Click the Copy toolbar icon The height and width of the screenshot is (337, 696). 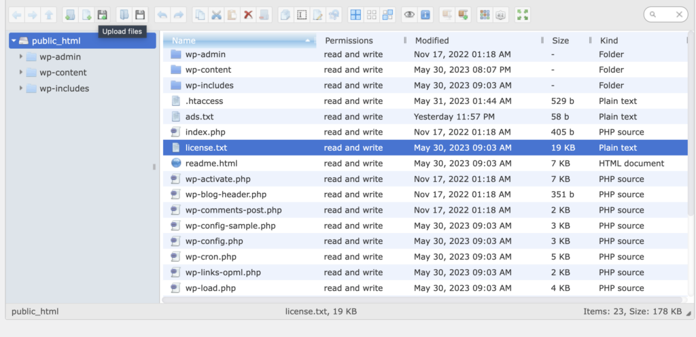point(201,15)
